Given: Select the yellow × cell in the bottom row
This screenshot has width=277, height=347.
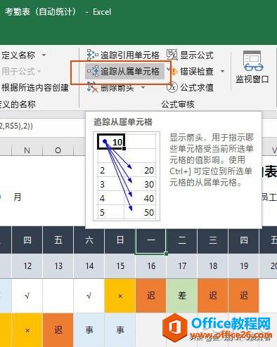Looking at the screenshot, I should 27,330.
